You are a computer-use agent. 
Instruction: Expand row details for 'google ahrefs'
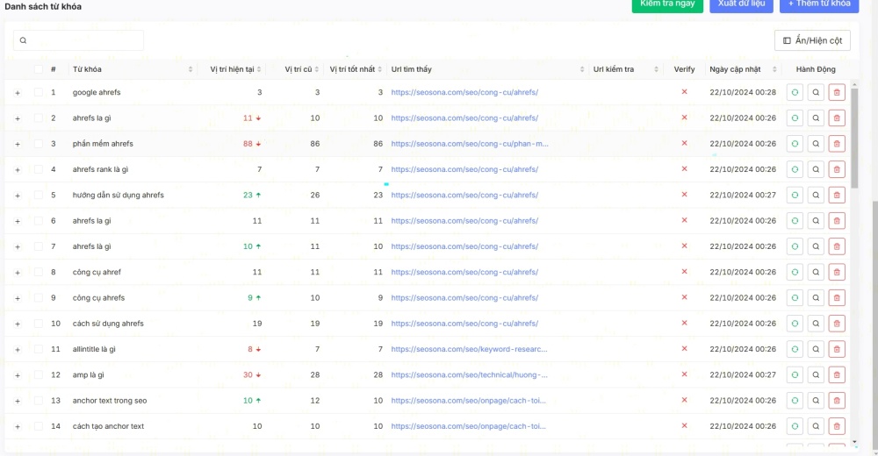click(18, 93)
